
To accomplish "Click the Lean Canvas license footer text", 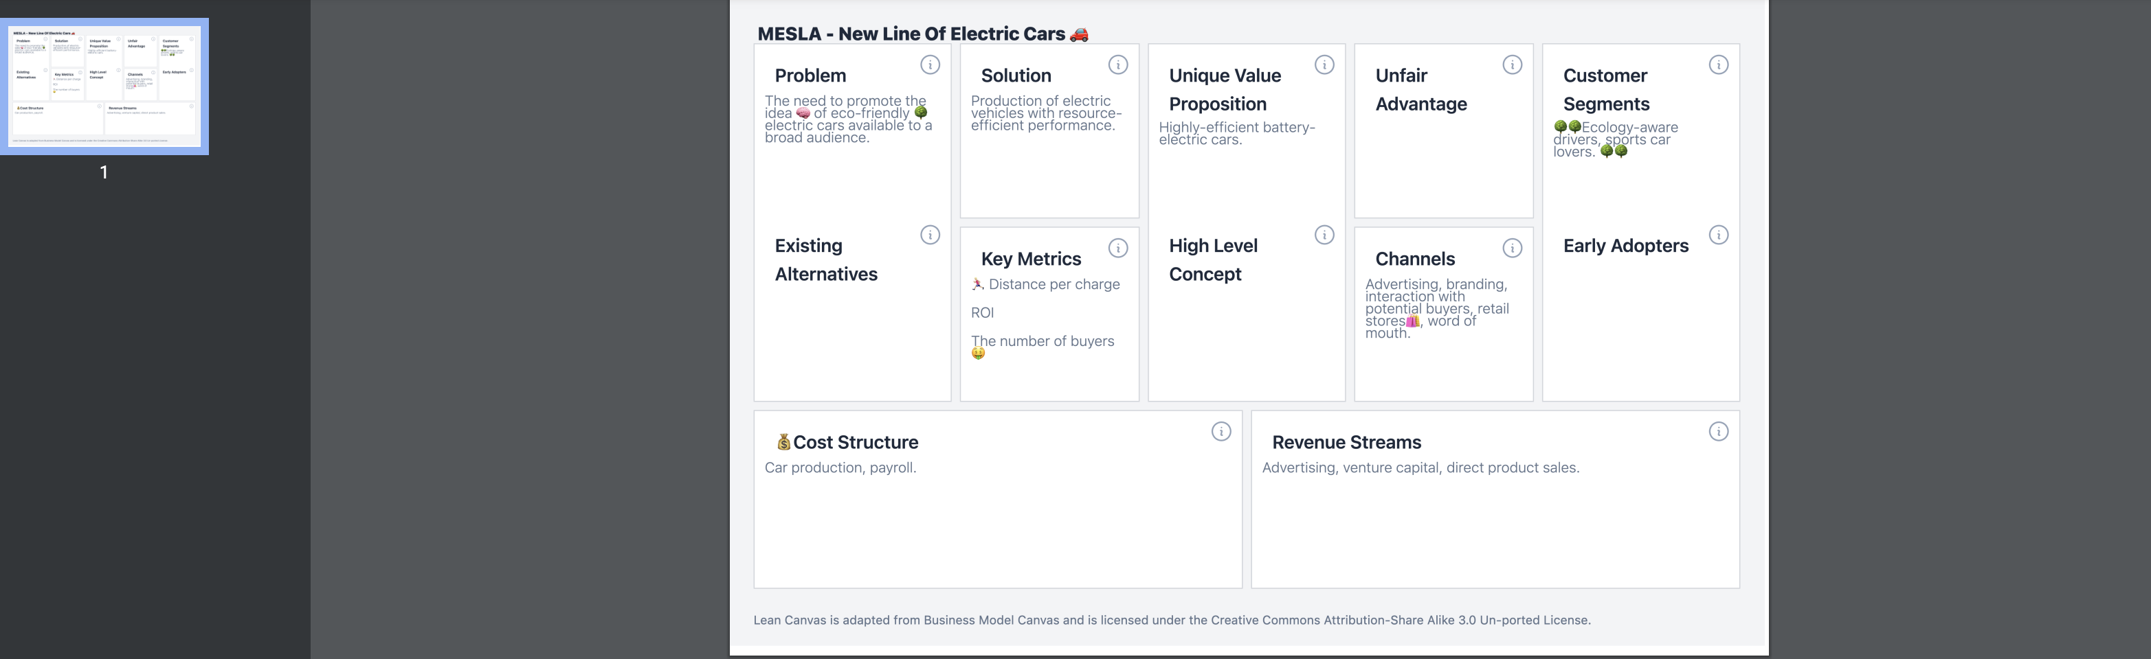I will coord(1172,621).
